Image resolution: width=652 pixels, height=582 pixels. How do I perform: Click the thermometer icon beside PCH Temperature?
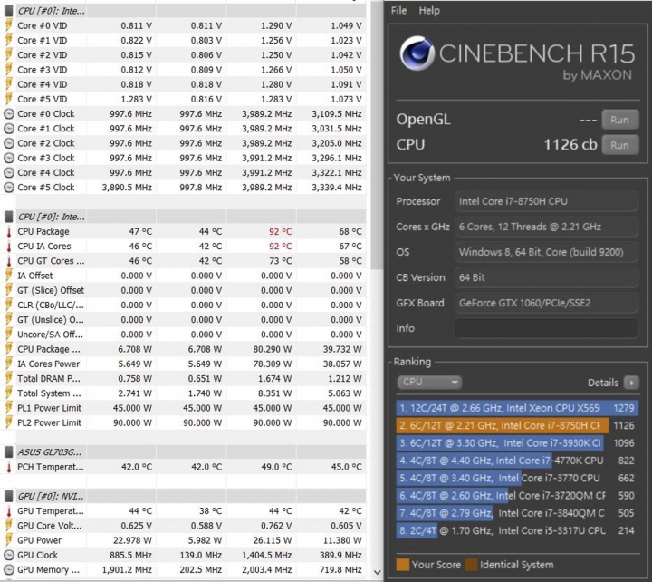9,467
